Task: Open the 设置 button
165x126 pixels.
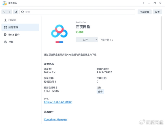Action: pyautogui.click(x=157, y=12)
